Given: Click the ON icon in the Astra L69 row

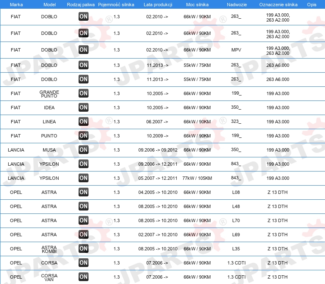Looking at the screenshot, I should point(84,234).
